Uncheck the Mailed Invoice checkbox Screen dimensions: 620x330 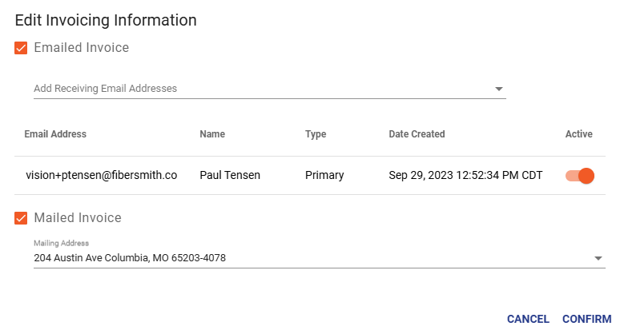coord(21,218)
